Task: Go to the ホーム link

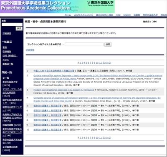Action: tap(68, 15)
